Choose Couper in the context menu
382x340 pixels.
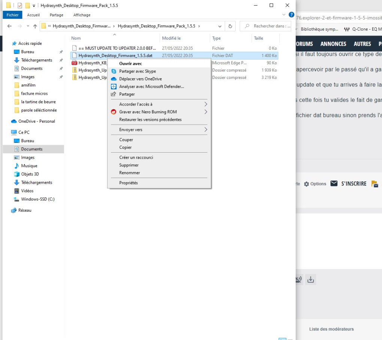click(x=159, y=140)
